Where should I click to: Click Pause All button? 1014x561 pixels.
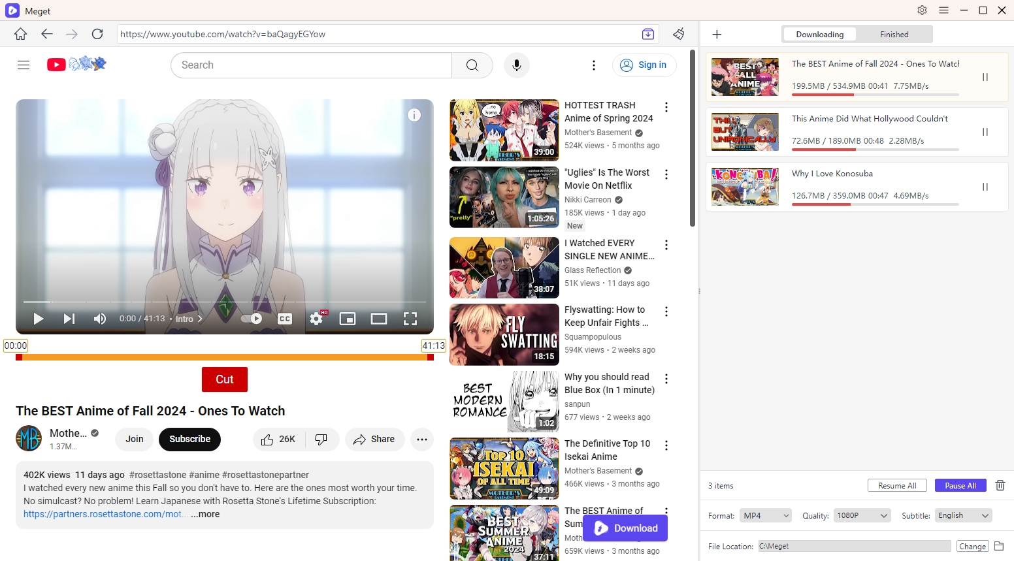click(x=960, y=485)
